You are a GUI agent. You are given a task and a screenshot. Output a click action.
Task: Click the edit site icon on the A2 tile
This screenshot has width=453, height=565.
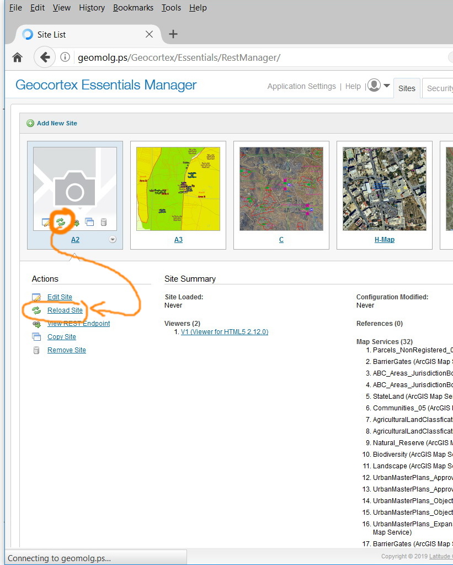click(46, 222)
